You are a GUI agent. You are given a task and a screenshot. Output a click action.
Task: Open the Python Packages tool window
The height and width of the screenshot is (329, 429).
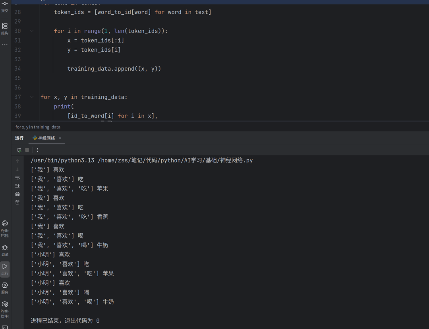[5, 310]
